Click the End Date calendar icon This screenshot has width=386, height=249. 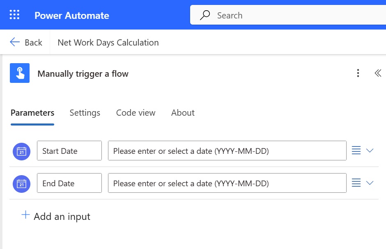click(22, 184)
